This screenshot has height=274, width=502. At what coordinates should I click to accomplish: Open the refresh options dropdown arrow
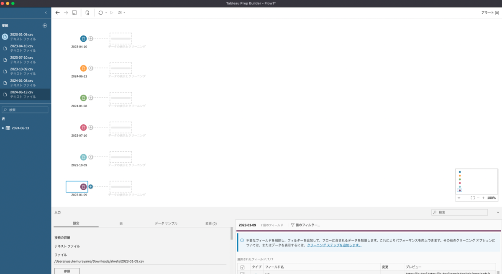pyautogui.click(x=106, y=13)
